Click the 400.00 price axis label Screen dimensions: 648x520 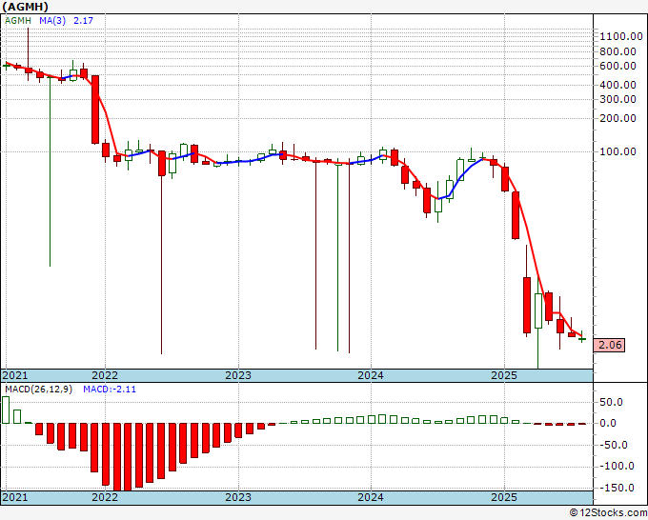(x=618, y=85)
